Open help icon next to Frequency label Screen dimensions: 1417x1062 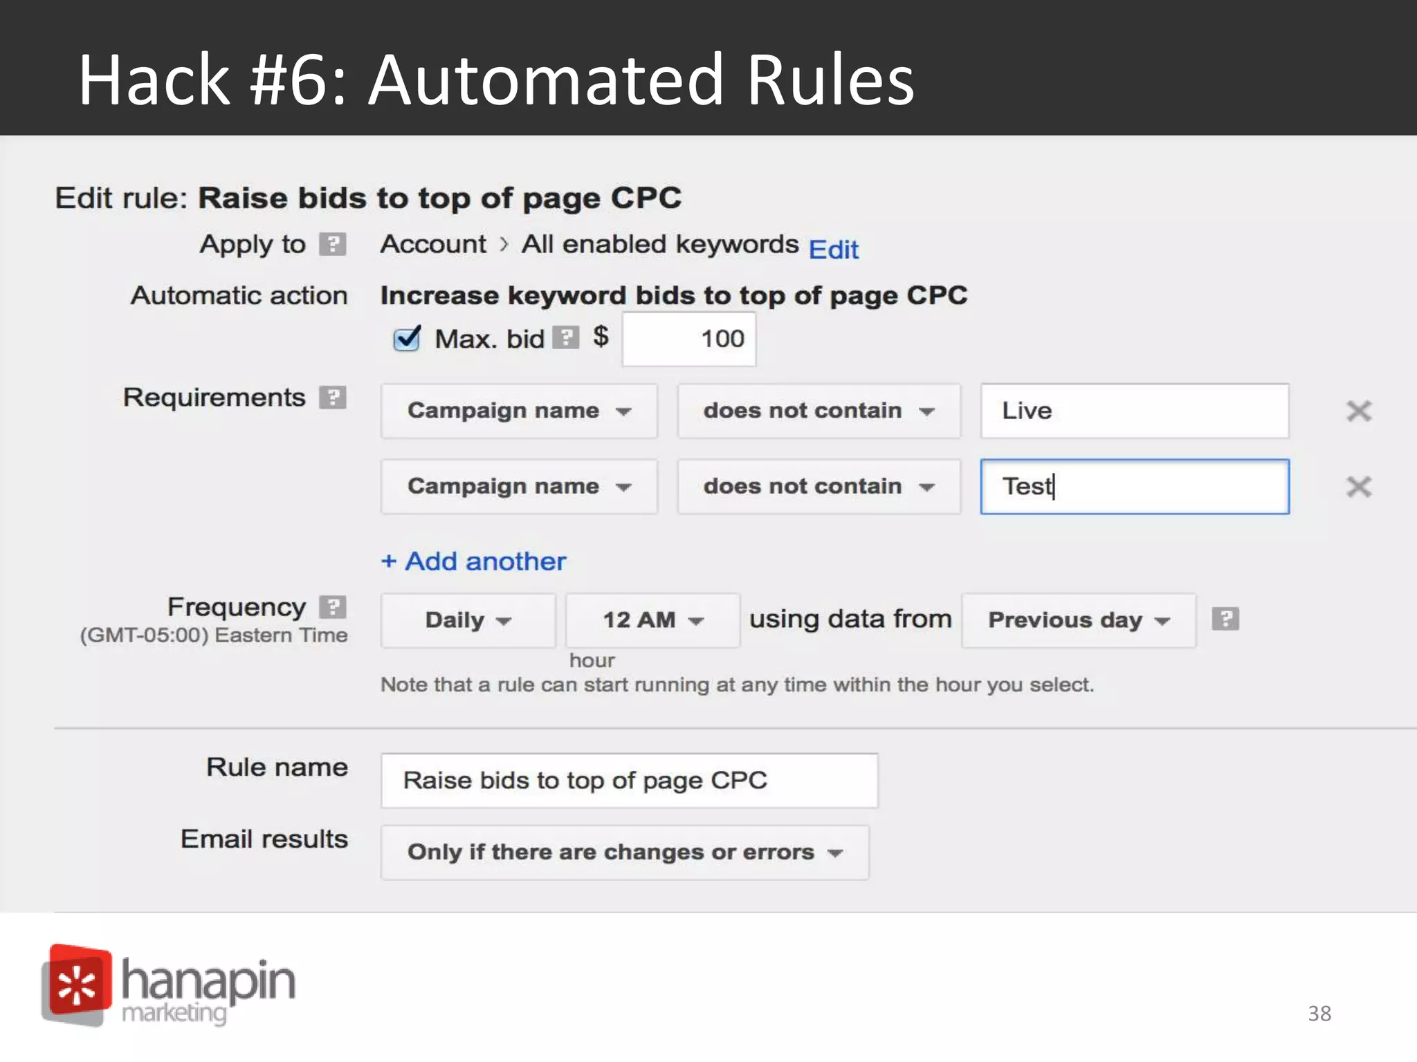point(332,607)
